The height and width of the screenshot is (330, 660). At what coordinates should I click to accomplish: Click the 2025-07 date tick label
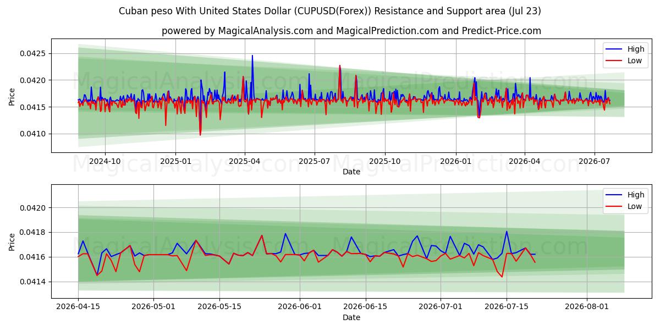click(x=315, y=162)
